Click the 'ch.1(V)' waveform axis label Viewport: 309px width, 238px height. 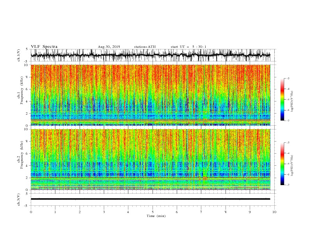point(19,55)
